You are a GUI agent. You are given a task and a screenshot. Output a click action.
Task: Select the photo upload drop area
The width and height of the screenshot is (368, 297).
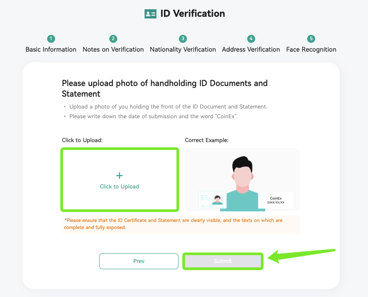click(x=120, y=180)
